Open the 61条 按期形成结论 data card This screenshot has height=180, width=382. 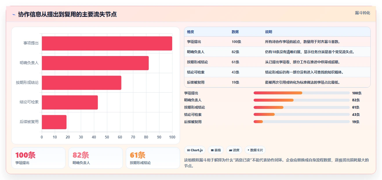tap(153, 158)
